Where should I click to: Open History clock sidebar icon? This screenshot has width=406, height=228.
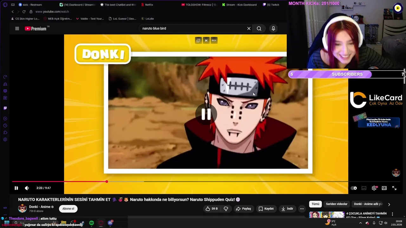(x=5, y=126)
